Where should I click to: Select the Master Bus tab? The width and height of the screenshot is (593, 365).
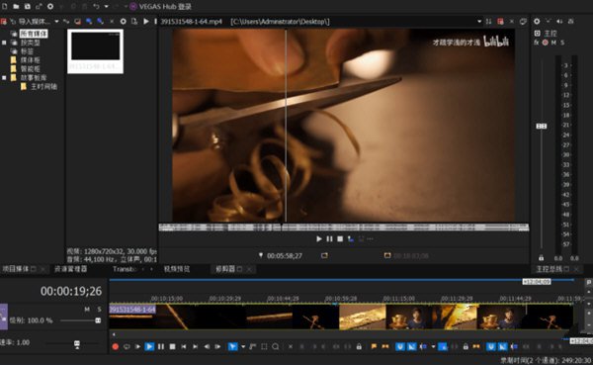coord(549,269)
